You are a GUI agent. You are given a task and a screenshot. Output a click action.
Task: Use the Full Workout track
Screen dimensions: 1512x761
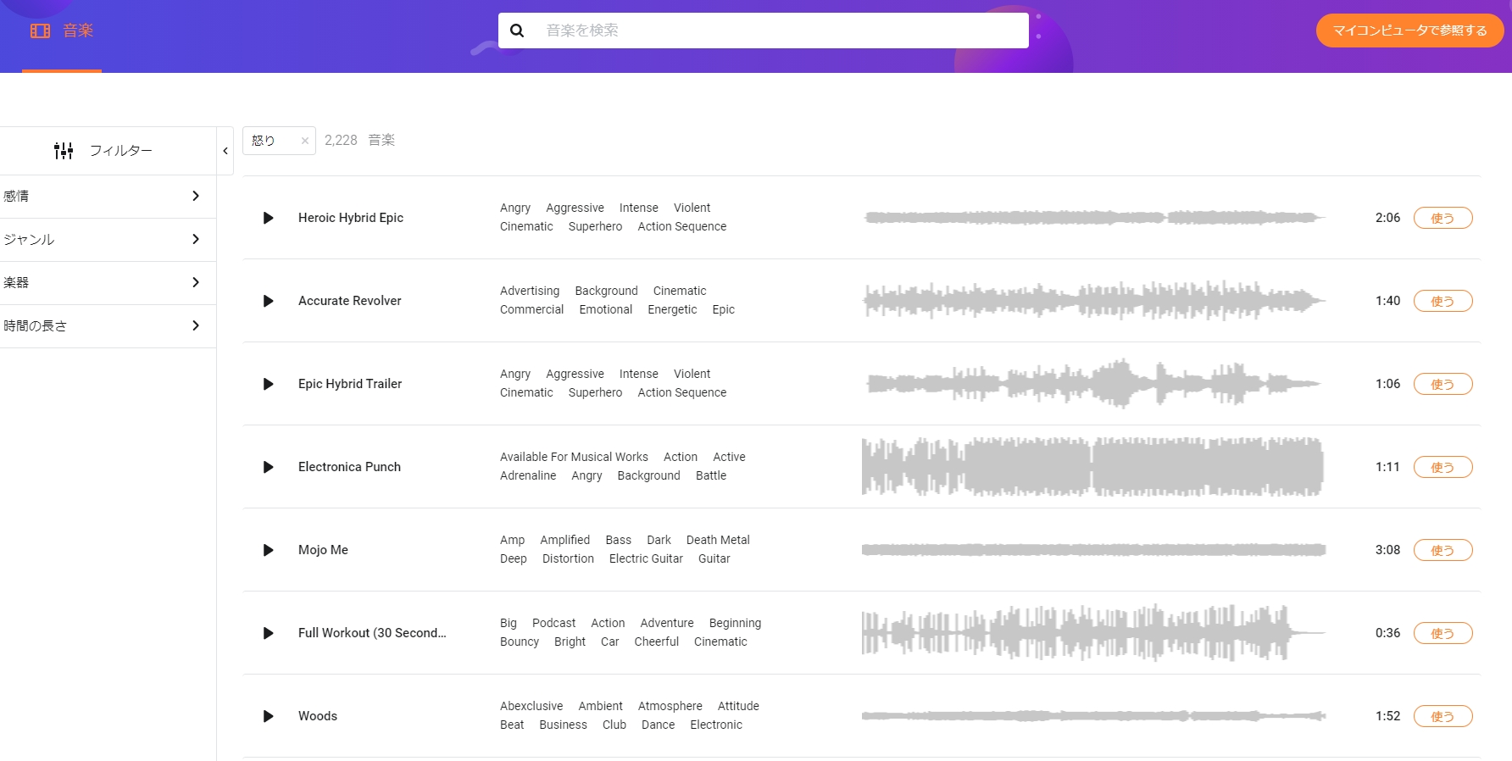click(1443, 633)
